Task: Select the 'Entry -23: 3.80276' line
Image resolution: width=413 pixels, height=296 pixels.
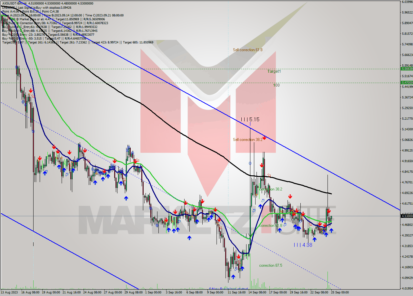Action: 48,34
